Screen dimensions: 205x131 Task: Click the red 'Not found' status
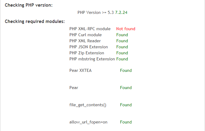pos(126,29)
